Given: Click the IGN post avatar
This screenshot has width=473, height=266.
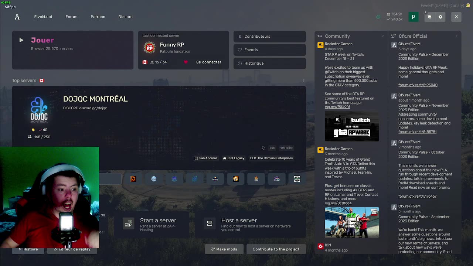Looking at the screenshot, I should coord(320,246).
